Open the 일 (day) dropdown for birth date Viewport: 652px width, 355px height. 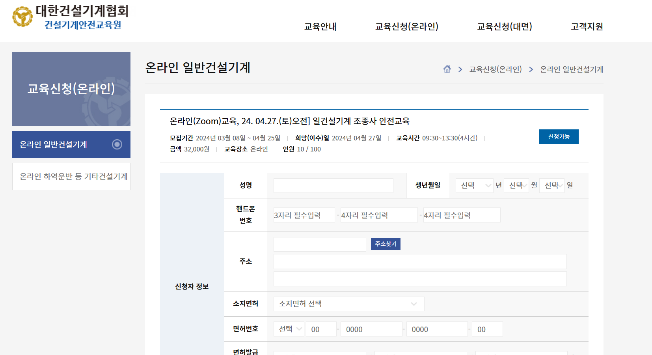point(551,185)
